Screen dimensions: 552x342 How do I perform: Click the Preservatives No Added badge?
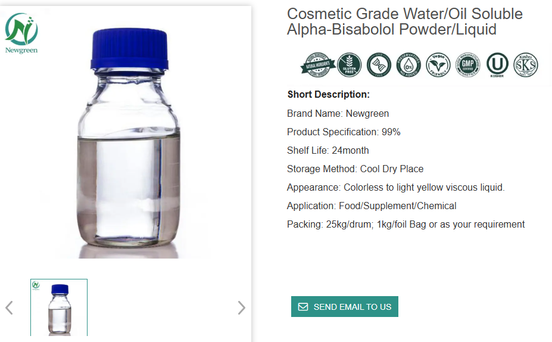point(408,65)
